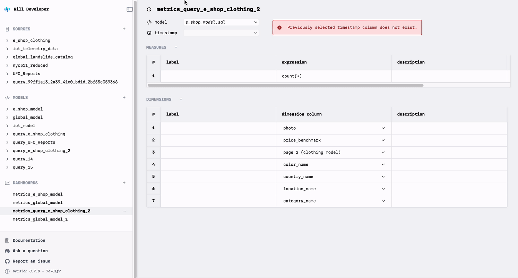Image resolution: width=518 pixels, height=278 pixels.
Task: Open the Report an issue link
Action: coord(32,261)
